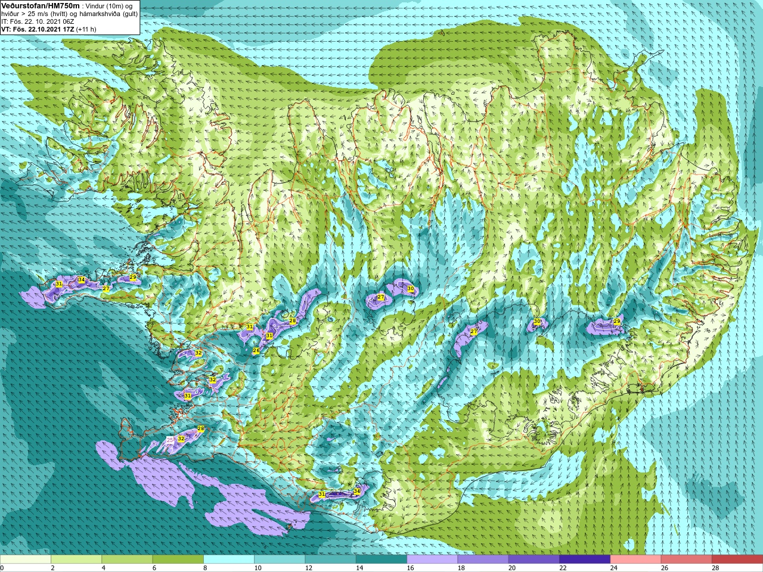Click the yellow gust label showing 26
Screen dimensions: 763x572
tap(256, 351)
